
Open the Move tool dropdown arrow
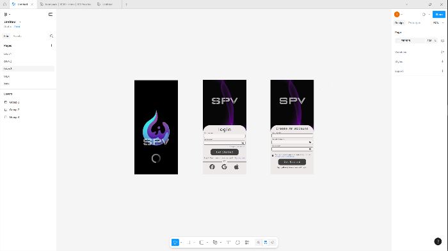[181, 243]
